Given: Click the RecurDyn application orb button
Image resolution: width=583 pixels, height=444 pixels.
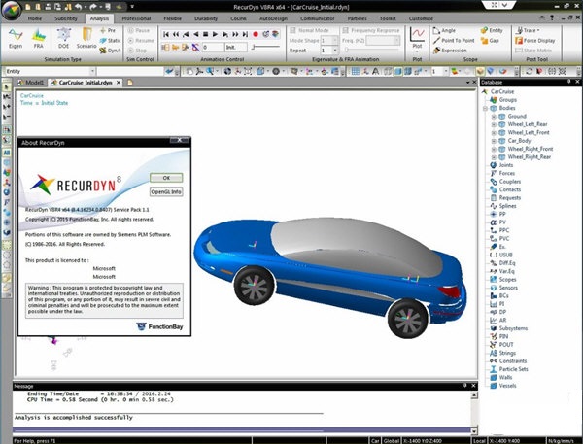Looking at the screenshot, I should [12, 10].
